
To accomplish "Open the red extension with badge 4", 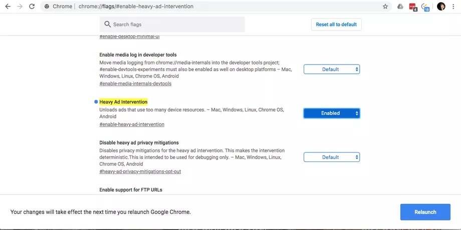I will [x=412, y=6].
